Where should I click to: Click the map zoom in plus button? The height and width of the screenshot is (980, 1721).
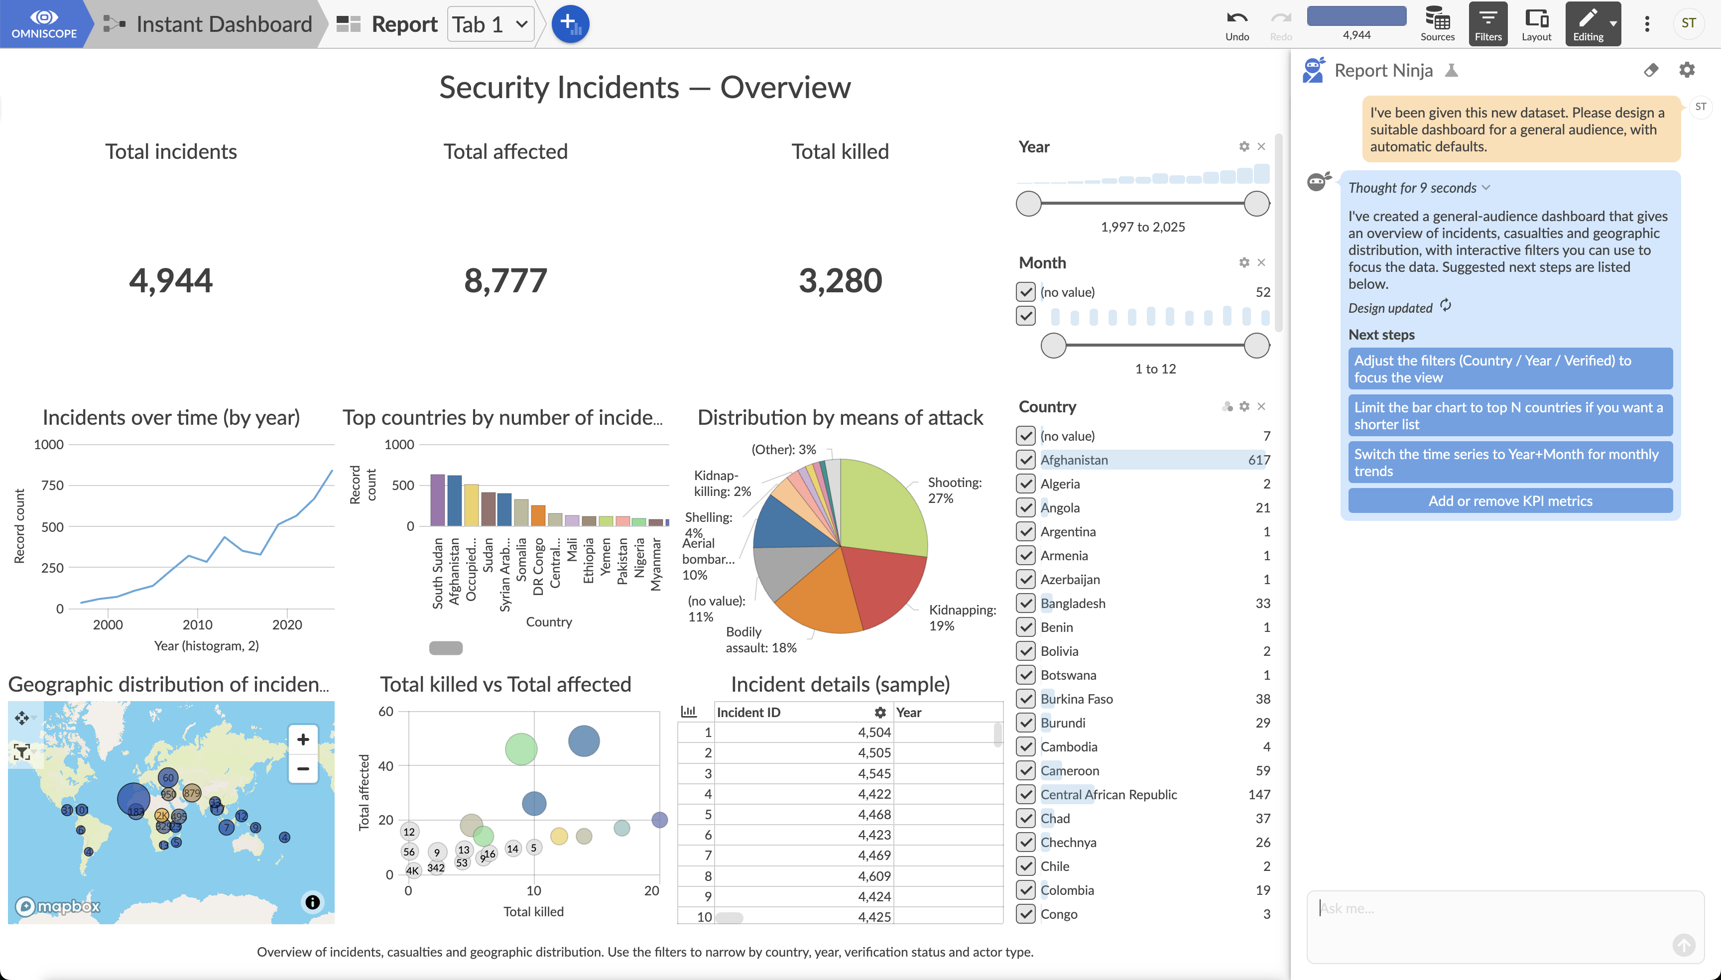pos(303,739)
